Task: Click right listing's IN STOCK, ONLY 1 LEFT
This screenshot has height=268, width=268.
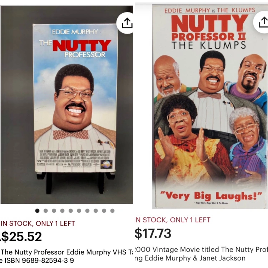Action: (173, 220)
